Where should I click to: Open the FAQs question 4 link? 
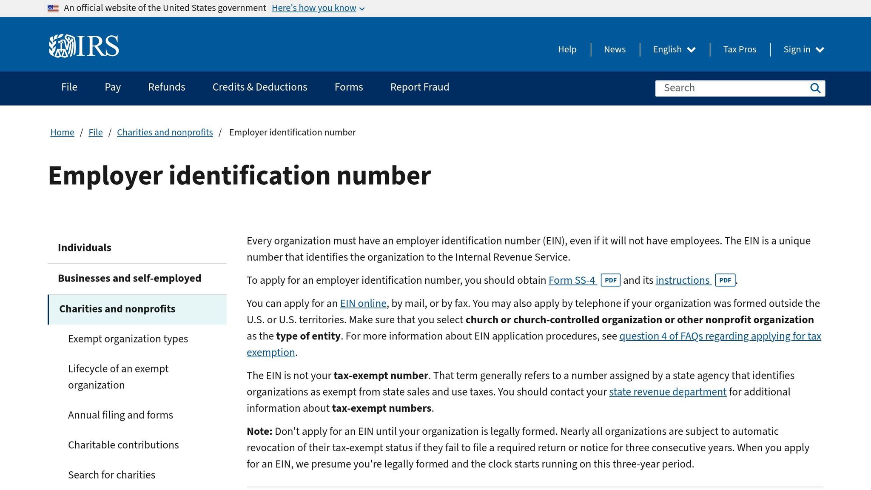720,336
